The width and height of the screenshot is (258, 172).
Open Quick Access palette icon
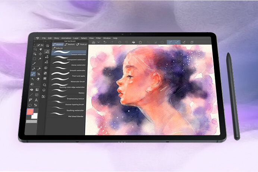tap(48, 46)
